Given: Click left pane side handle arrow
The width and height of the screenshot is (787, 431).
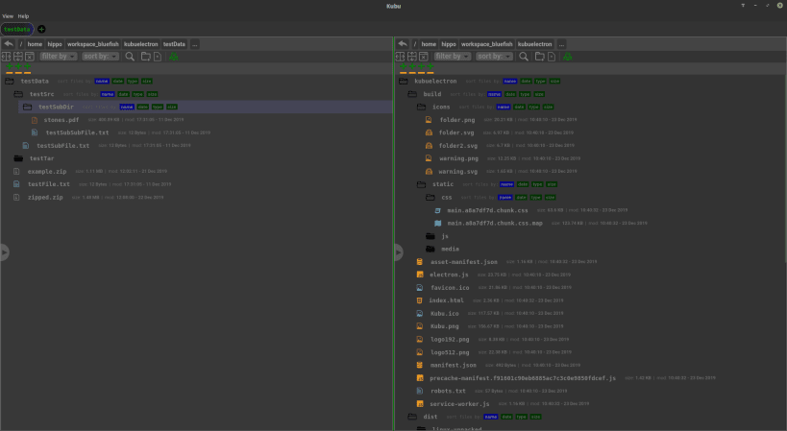Looking at the screenshot, I should point(4,252).
